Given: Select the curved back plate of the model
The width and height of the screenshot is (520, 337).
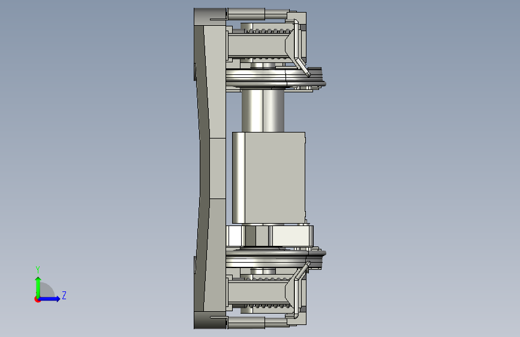Looking at the screenshot, I should coord(210,168).
